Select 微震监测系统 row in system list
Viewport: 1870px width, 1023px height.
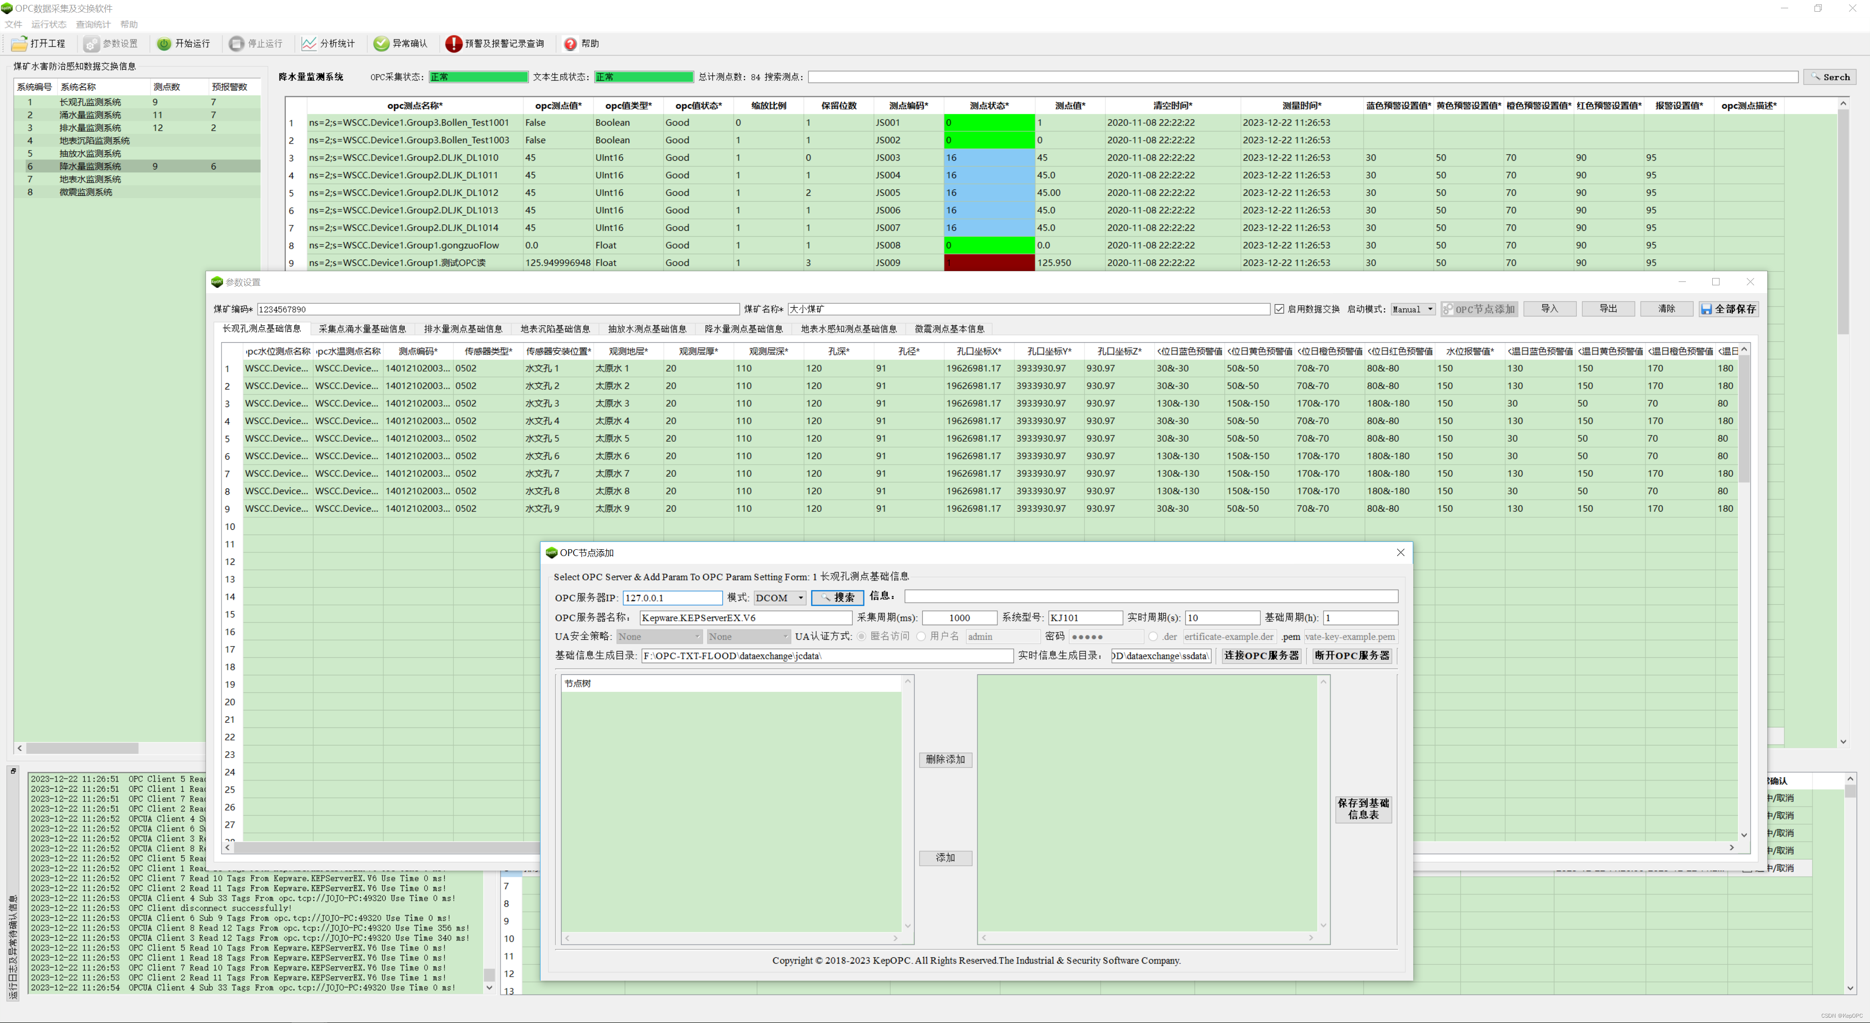pyautogui.click(x=137, y=192)
